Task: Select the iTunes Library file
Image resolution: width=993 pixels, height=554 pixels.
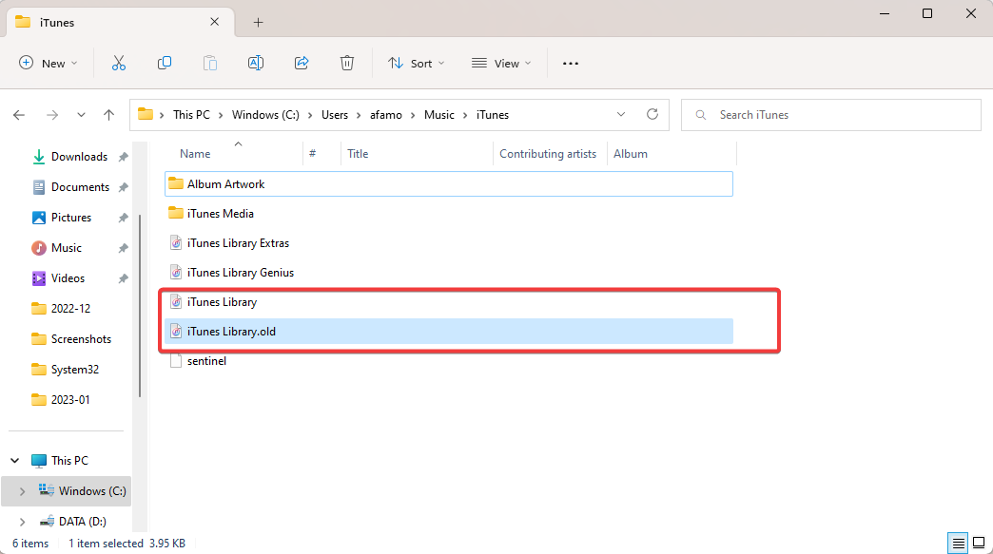Action: (449, 301)
